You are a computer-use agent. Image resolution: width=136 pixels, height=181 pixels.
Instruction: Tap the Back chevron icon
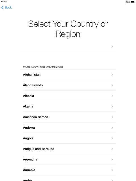pyautogui.click(x=3, y=8)
